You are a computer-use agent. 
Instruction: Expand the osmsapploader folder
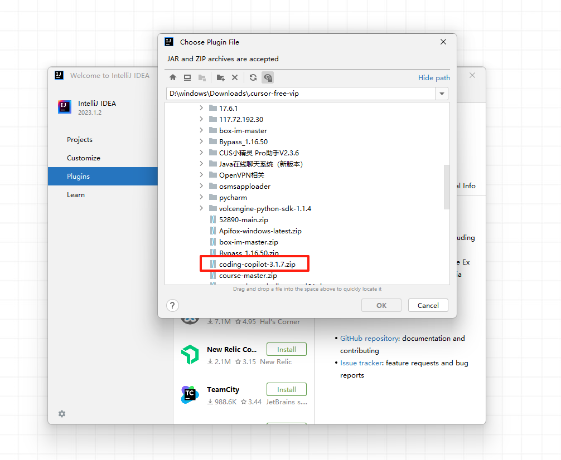click(x=201, y=186)
